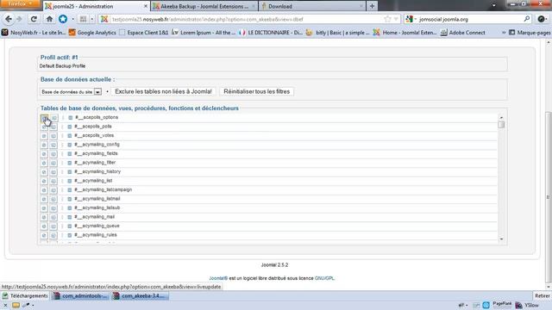The height and width of the screenshot is (310, 552).
Task: Open a new tab with plus button
Action: [x=372, y=6]
